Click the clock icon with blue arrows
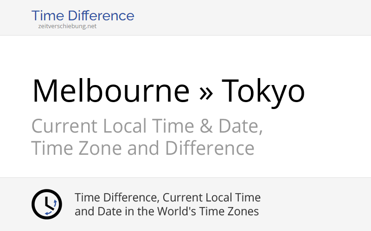 (46, 204)
